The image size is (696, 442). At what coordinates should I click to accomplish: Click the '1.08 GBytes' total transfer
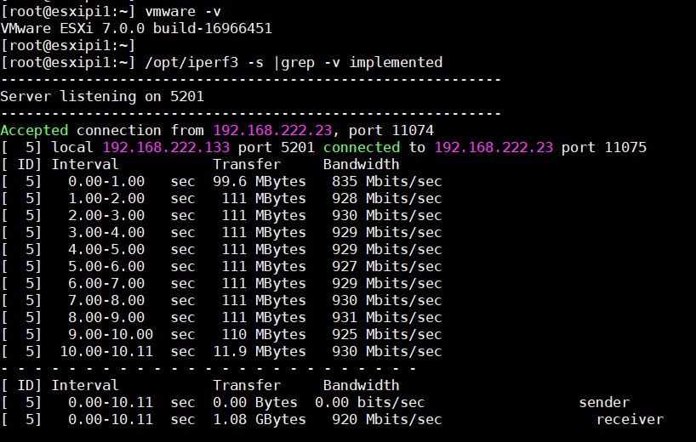pyautogui.click(x=260, y=419)
